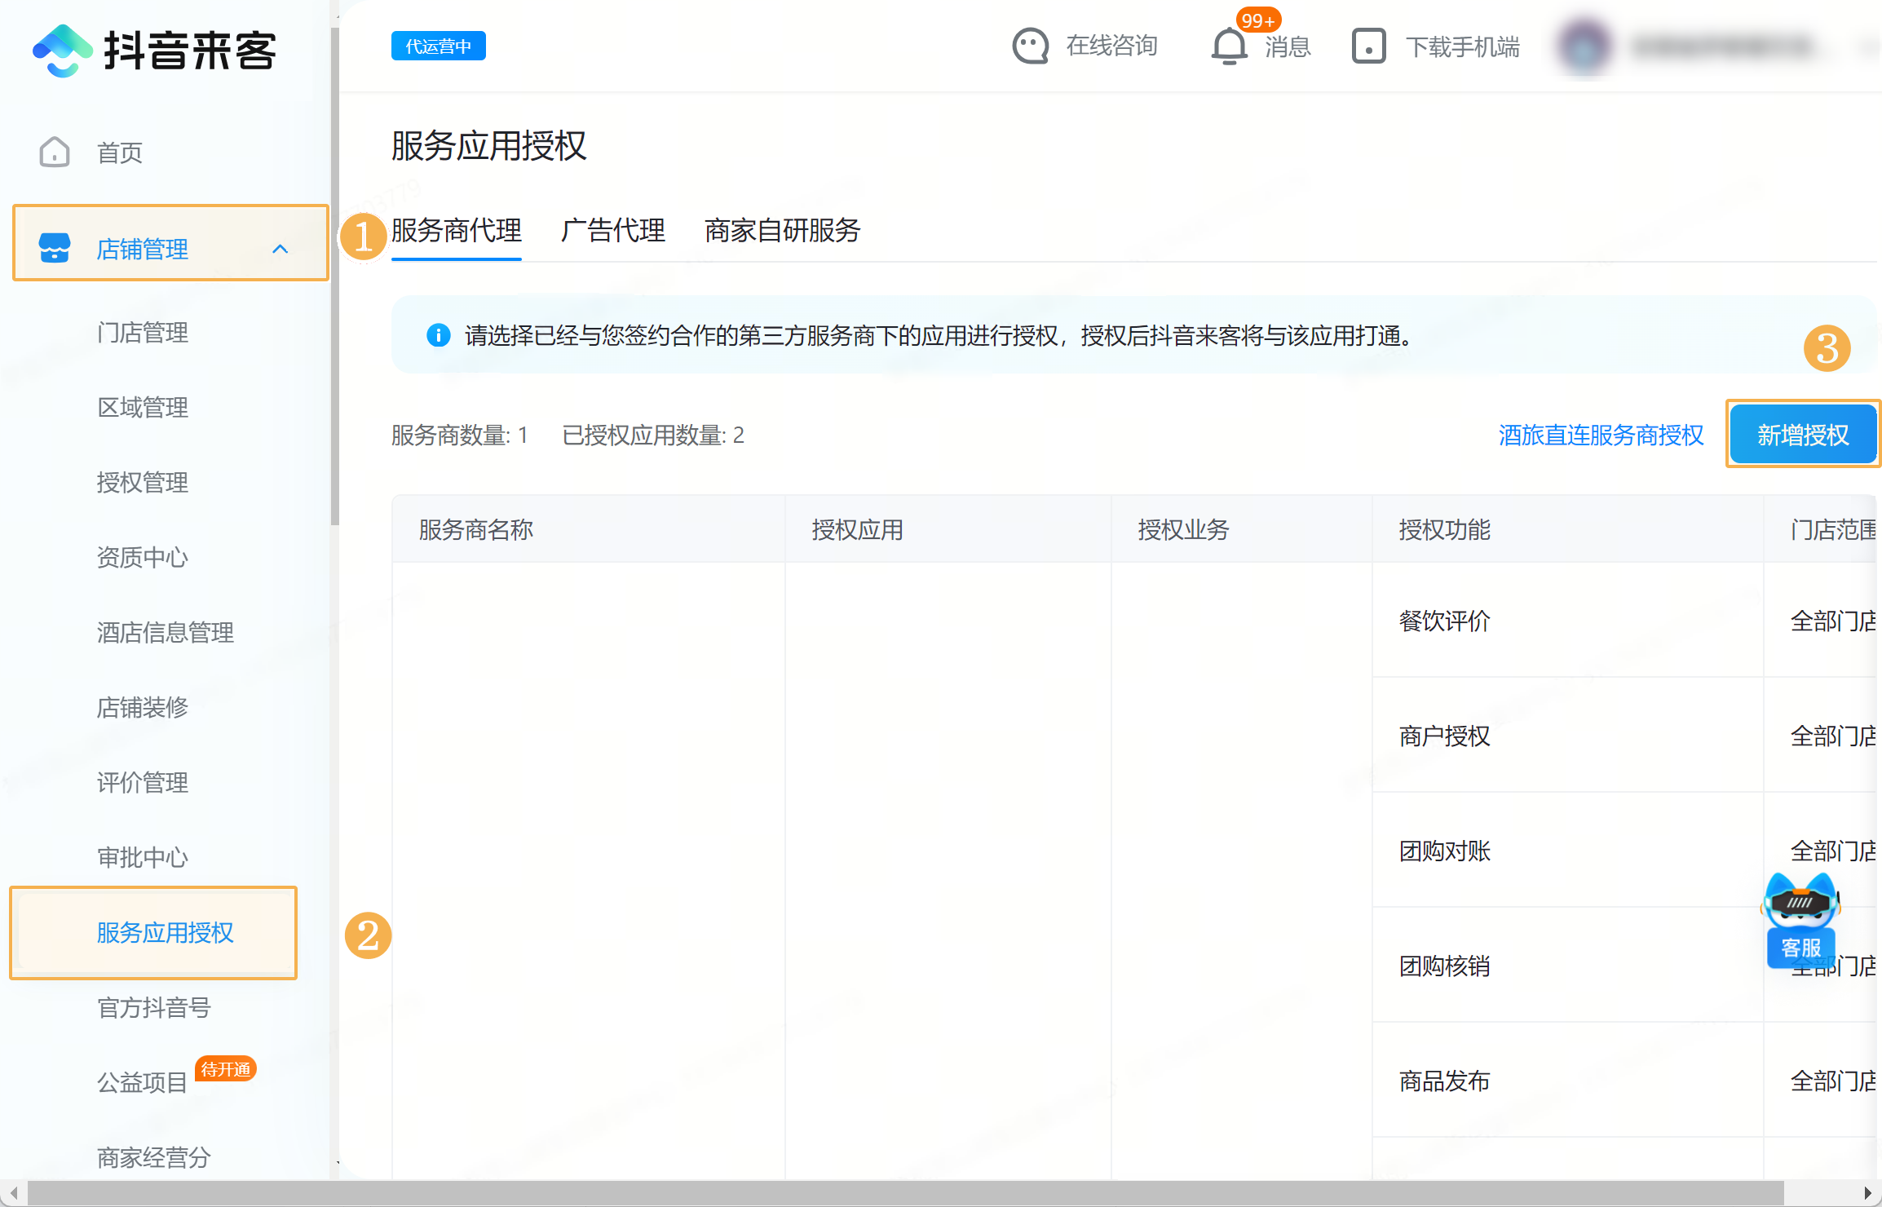
Task: Click the user avatar in top right
Action: pyautogui.click(x=1584, y=46)
